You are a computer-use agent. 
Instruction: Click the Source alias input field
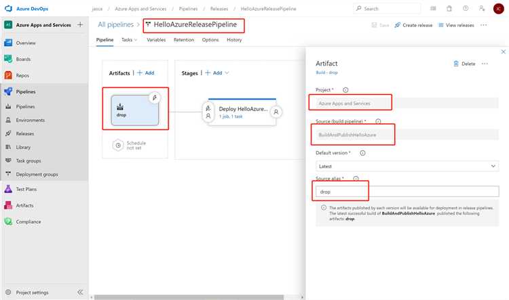407,192
